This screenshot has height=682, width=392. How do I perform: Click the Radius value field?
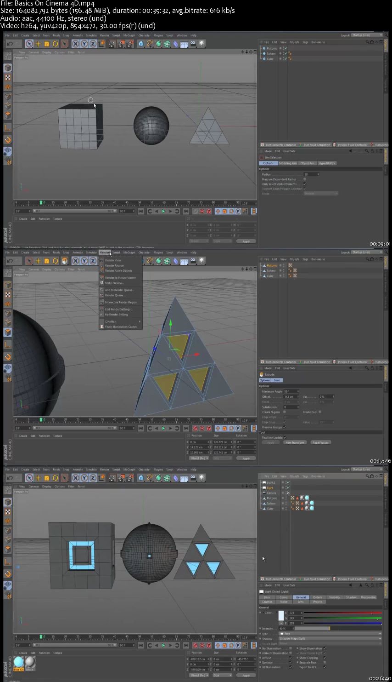(311, 174)
